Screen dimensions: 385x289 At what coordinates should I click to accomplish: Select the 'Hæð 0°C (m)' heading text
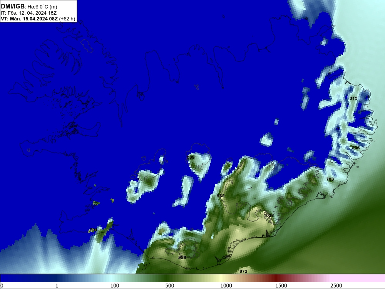[x=42, y=7]
